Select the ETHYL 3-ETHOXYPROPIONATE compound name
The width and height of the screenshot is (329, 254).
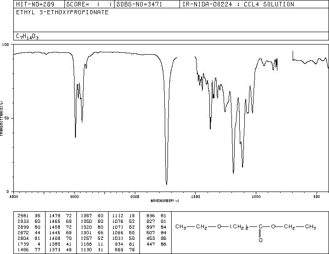[x=62, y=12]
